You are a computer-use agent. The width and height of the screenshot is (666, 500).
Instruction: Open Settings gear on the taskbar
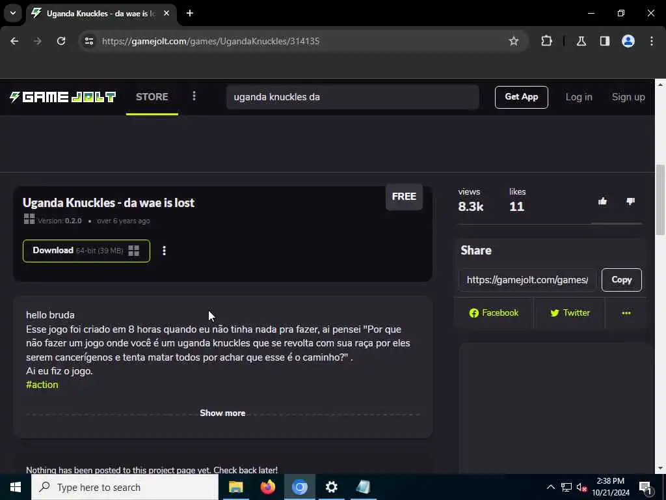point(331,487)
